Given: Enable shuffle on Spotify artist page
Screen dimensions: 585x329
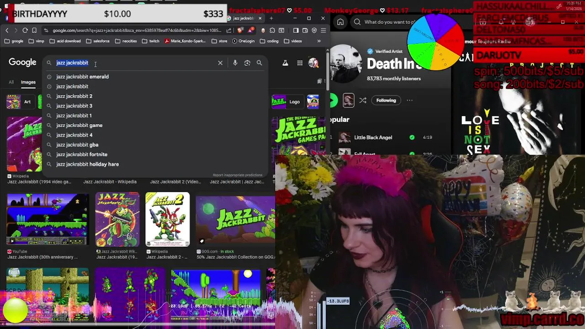Looking at the screenshot, I should (363, 101).
